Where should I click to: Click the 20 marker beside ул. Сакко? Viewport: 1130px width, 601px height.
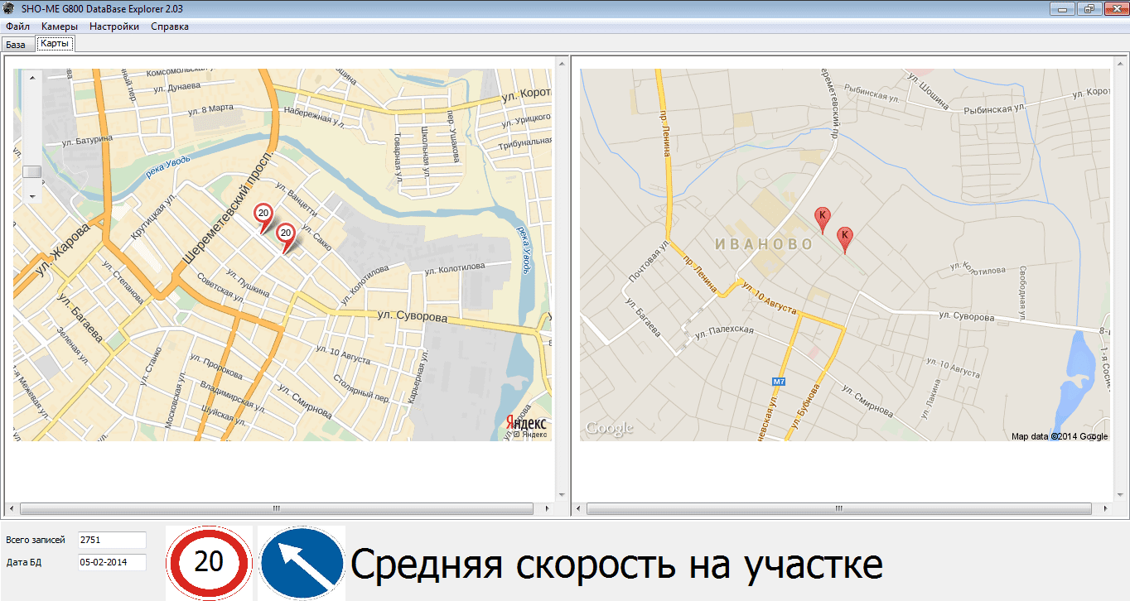click(x=286, y=234)
